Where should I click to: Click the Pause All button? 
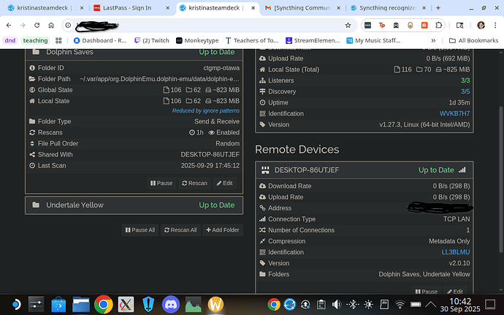(140, 230)
